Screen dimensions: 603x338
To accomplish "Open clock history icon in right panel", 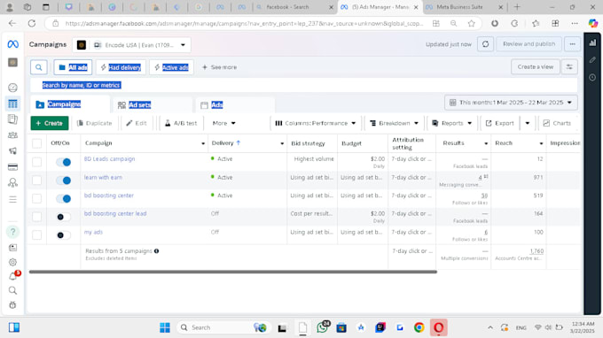I will click(592, 77).
